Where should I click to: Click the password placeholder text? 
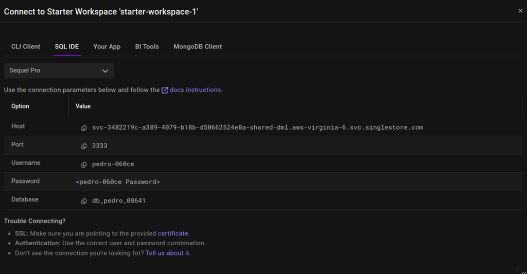118,182
